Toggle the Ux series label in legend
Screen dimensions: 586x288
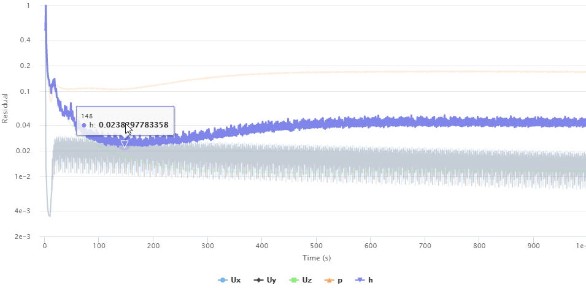point(236,280)
